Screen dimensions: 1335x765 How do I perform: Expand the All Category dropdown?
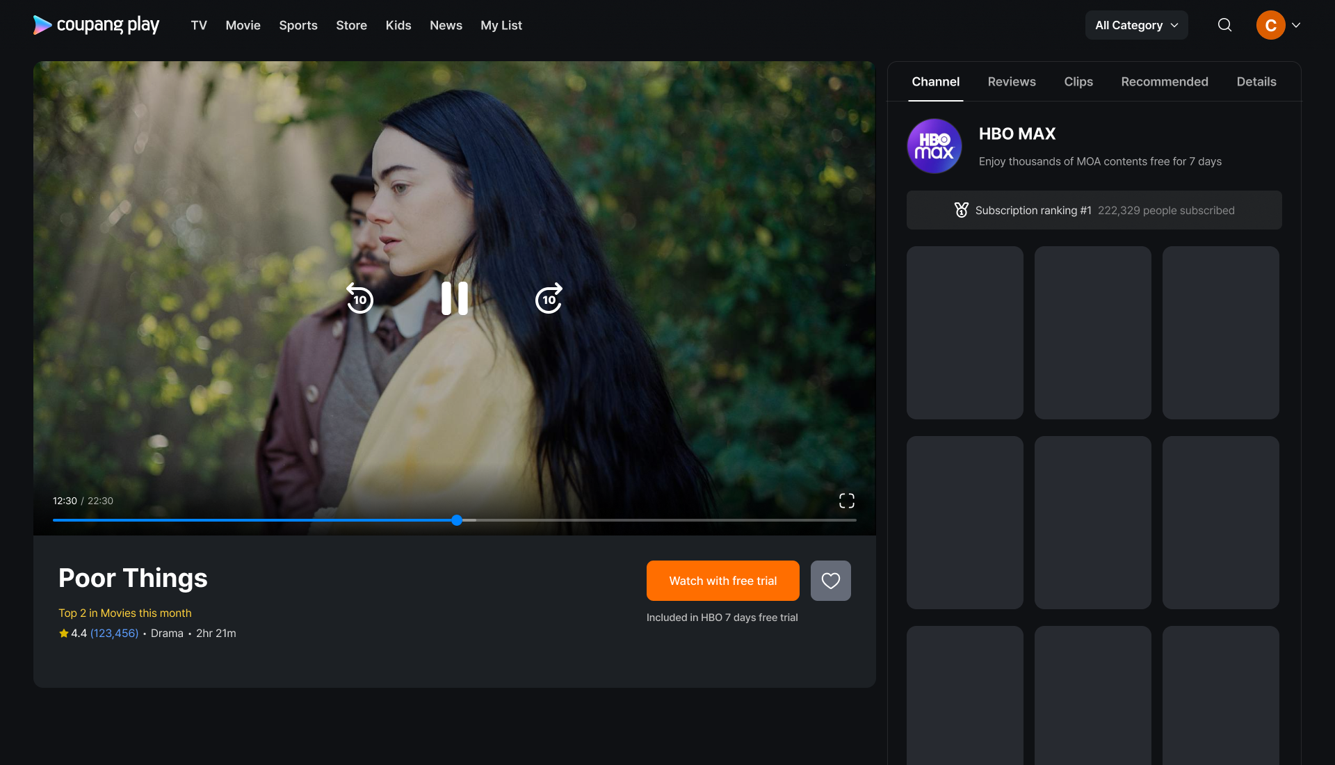1136,25
